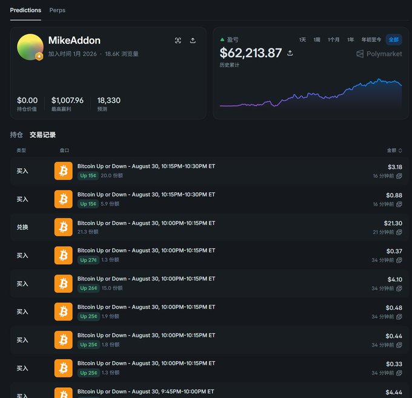Click the MikeAddon profile avatar
Screen dimensions: 412x398
30,47
